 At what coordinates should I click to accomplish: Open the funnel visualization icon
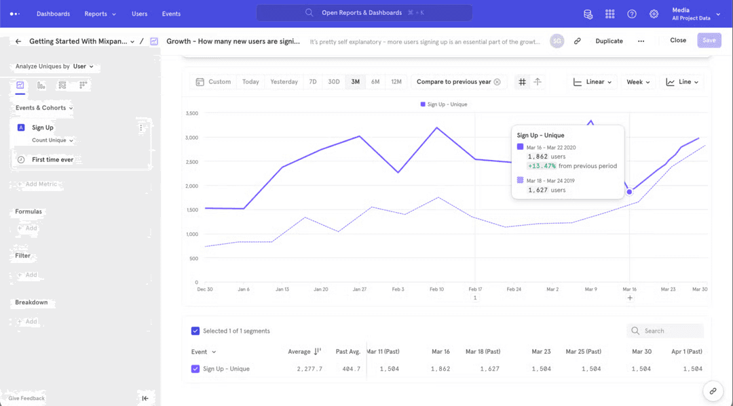pyautogui.click(x=62, y=85)
